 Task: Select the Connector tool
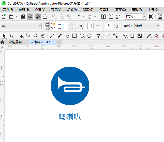pyautogui.click(x=116, y=36)
